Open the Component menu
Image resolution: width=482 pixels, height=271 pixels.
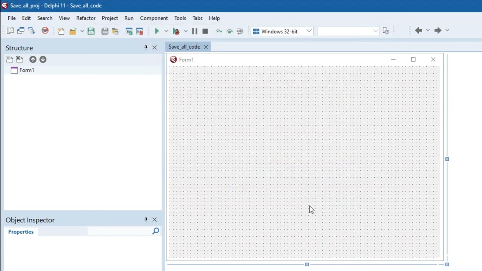[x=154, y=18]
